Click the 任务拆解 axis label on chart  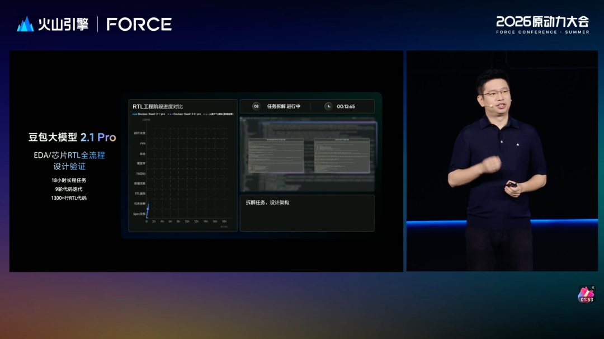point(140,204)
